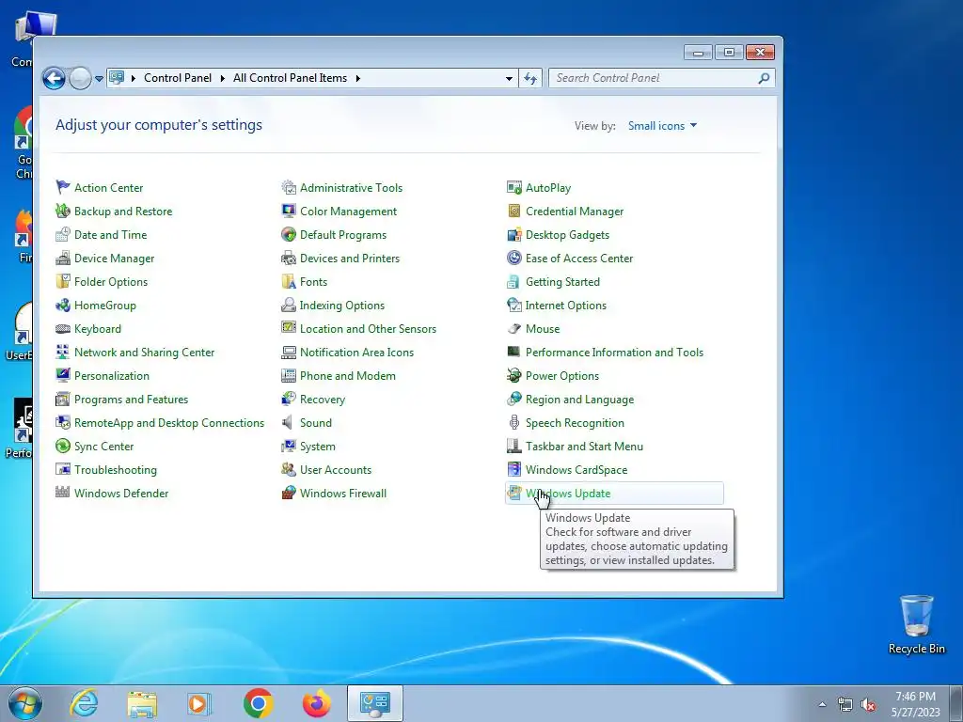Click the Credential Manager safe icon
The image size is (963, 722).
coord(514,211)
